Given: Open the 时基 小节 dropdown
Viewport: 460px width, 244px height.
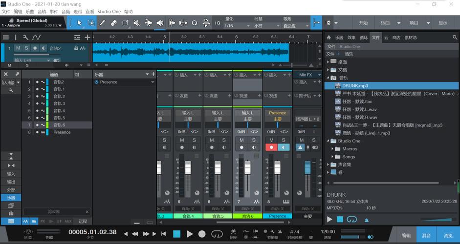Looking at the screenshot, I should 267,26.
